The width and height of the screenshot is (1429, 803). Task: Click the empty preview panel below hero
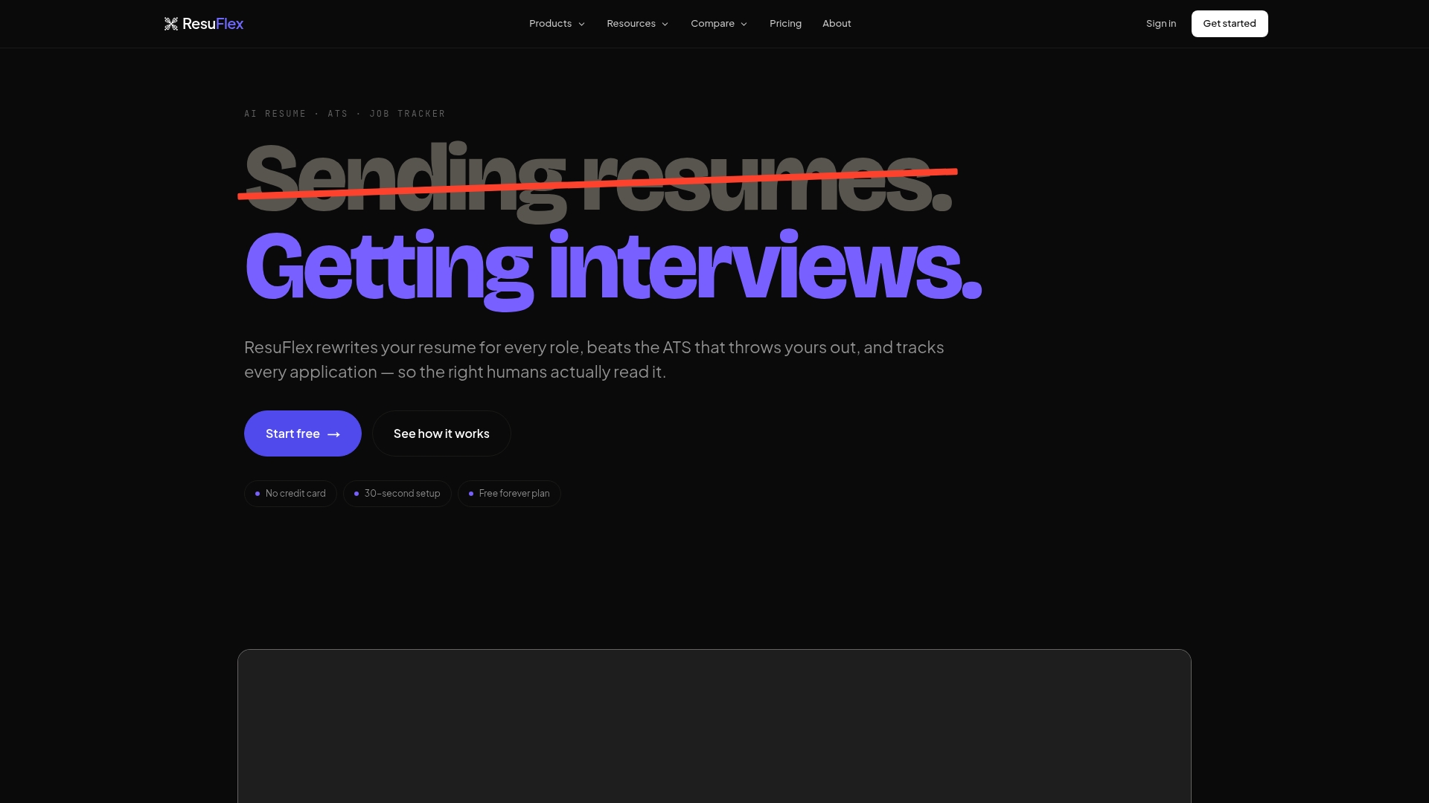[714, 726]
